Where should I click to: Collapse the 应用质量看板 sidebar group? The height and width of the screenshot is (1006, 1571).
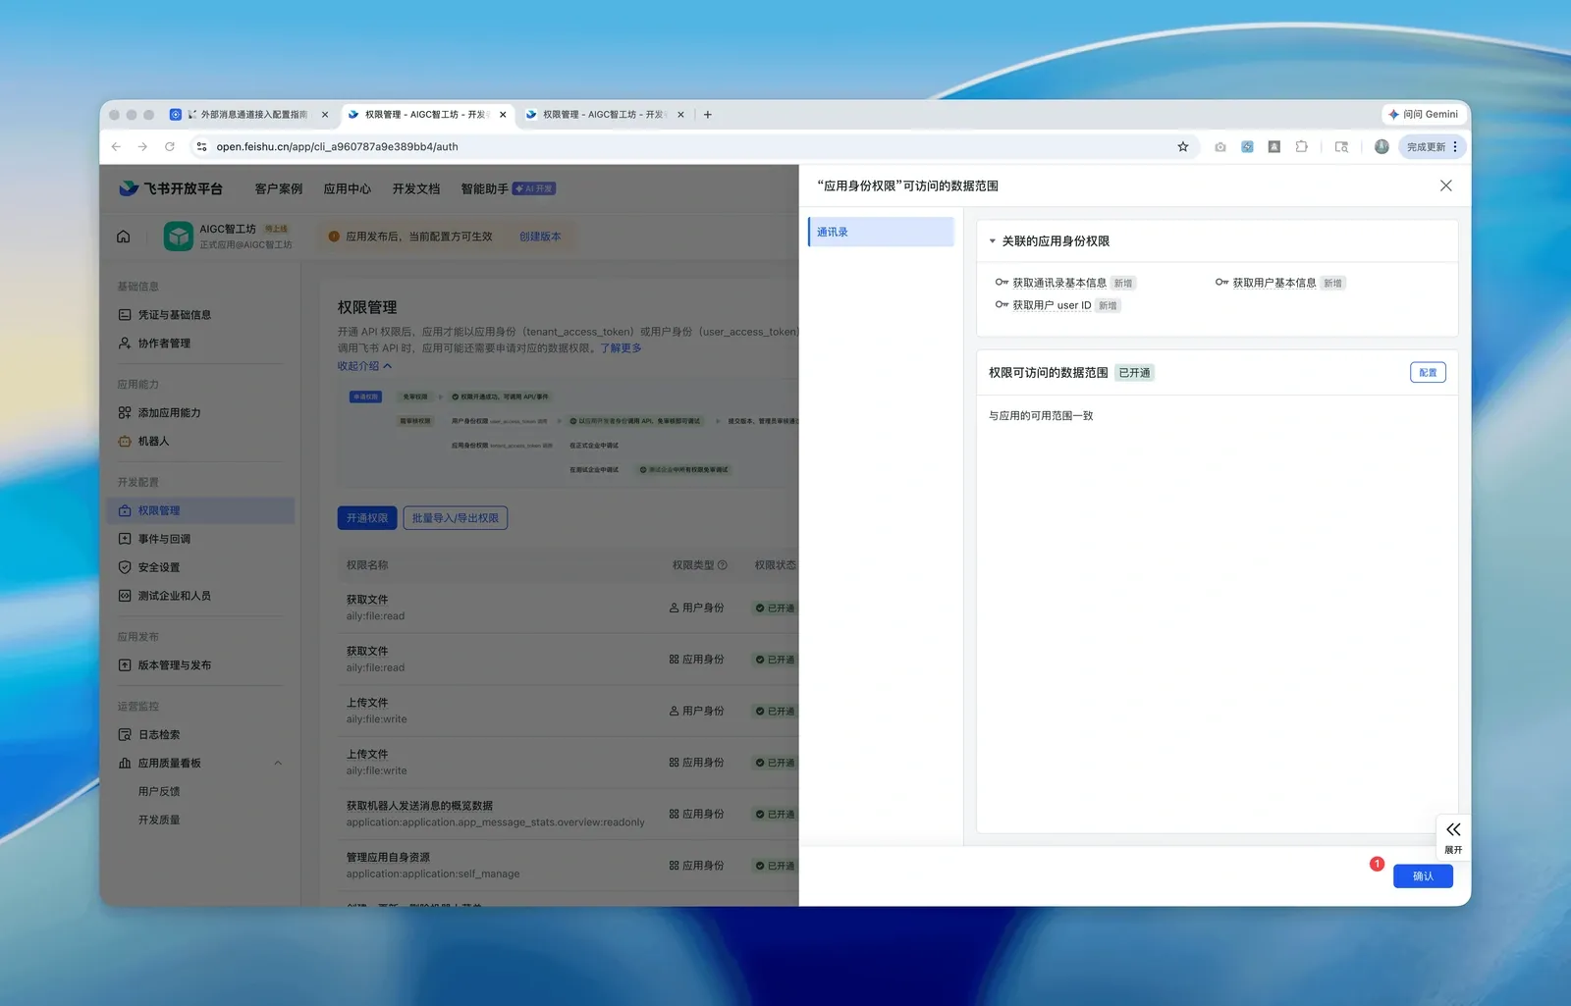pyautogui.click(x=278, y=764)
